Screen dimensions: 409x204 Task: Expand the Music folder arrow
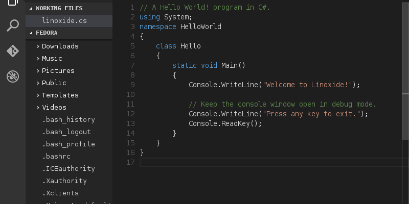38,59
